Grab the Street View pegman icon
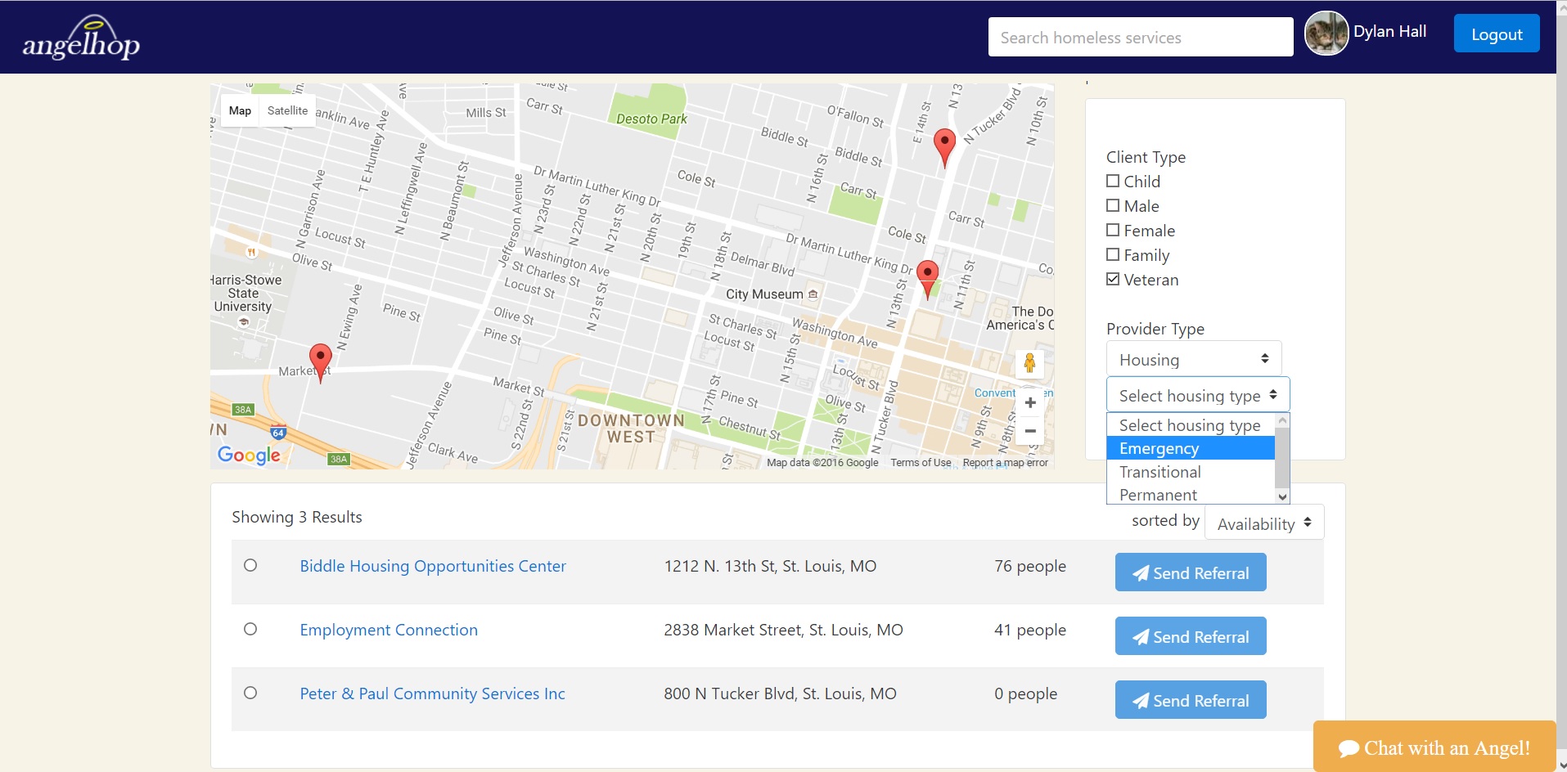 [1029, 363]
